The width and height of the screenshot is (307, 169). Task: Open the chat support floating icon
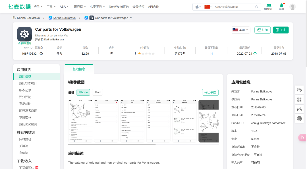click(299, 90)
